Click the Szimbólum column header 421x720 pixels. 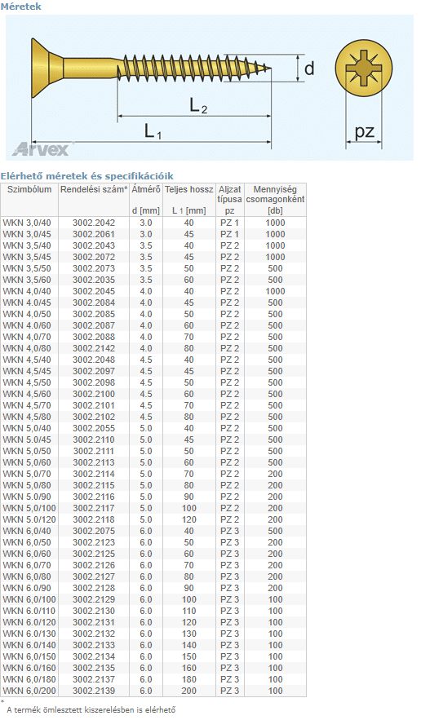click(29, 189)
